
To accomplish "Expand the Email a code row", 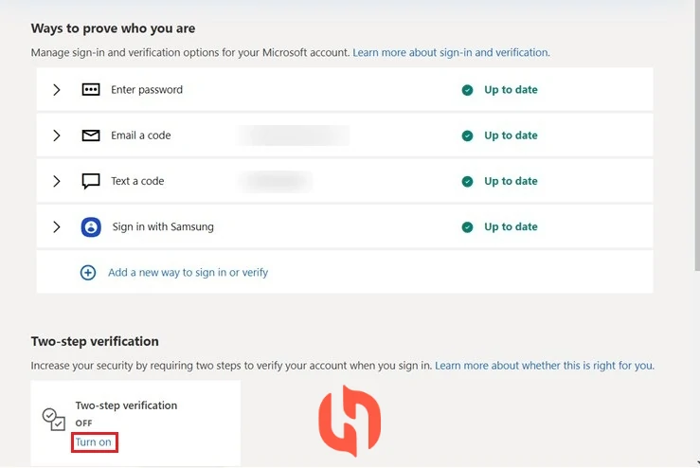I will click(56, 135).
